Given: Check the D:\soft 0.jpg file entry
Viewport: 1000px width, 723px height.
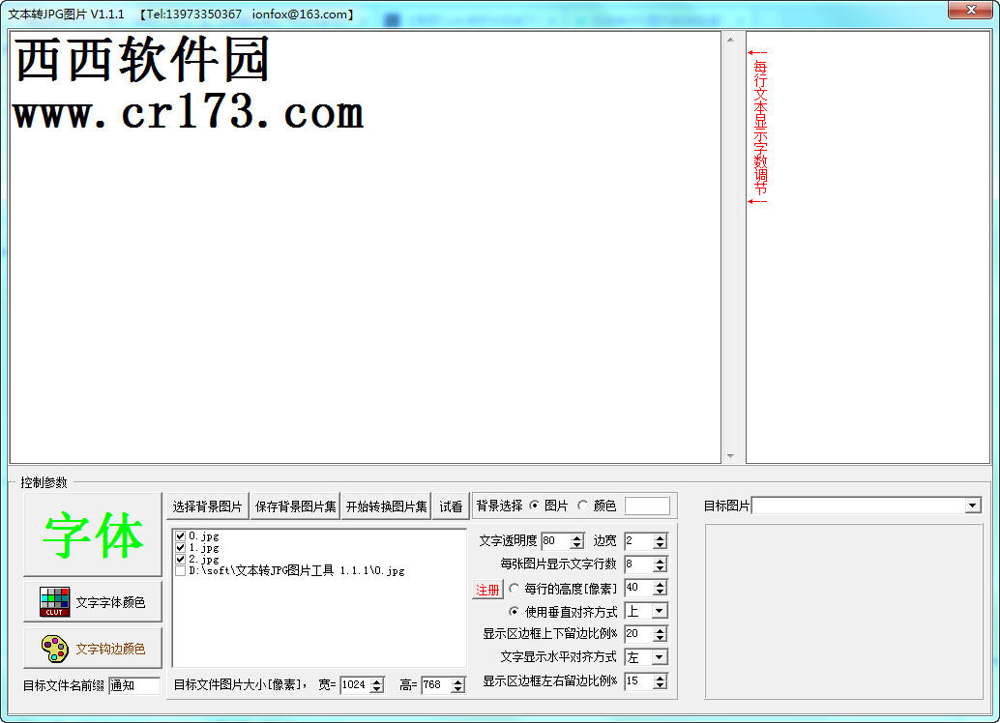Looking at the screenshot, I should click(x=181, y=571).
